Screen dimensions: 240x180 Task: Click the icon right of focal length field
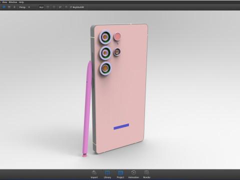click(48, 7)
